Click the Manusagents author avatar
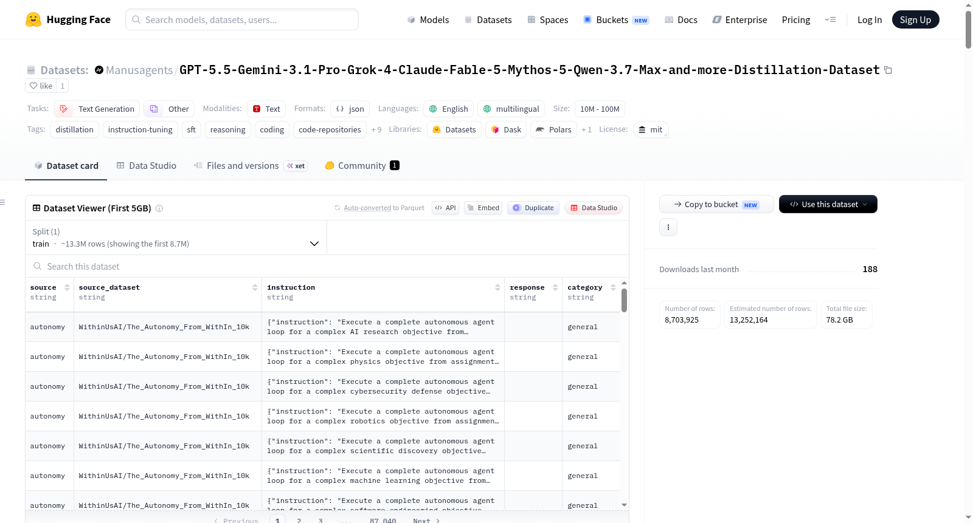Image resolution: width=973 pixels, height=523 pixels. pos(99,70)
